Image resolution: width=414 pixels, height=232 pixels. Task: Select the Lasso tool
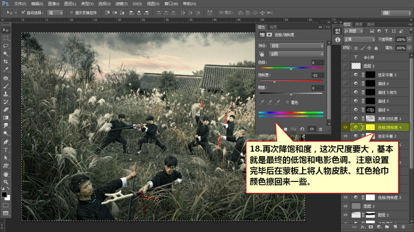(x=6, y=46)
